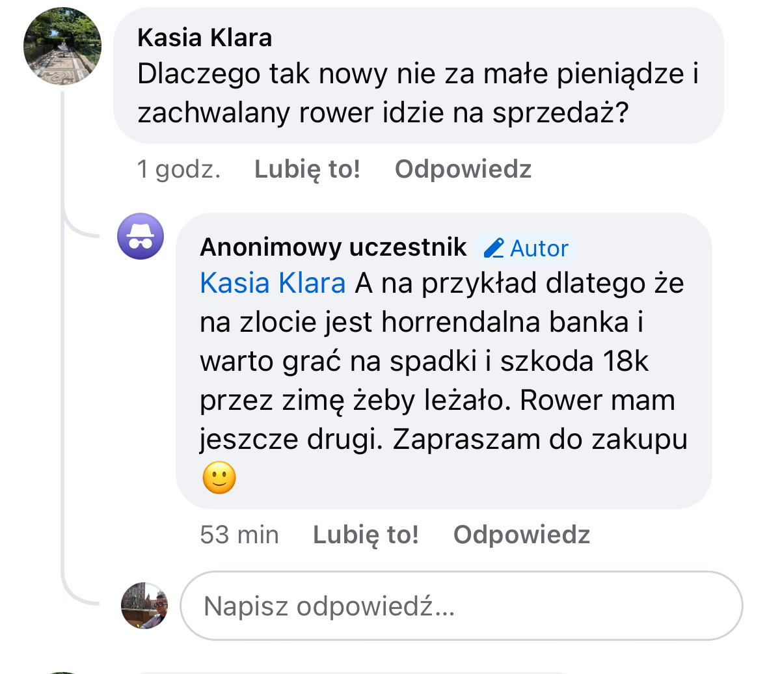This screenshot has width=767, height=674.
Task: Focus the "Napisz odpowiedź..." reply field
Action: click(x=461, y=606)
